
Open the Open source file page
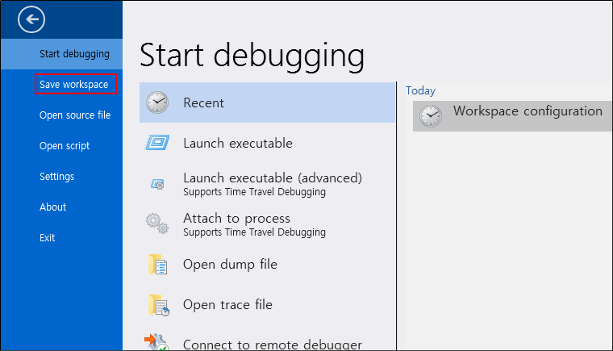coord(75,115)
